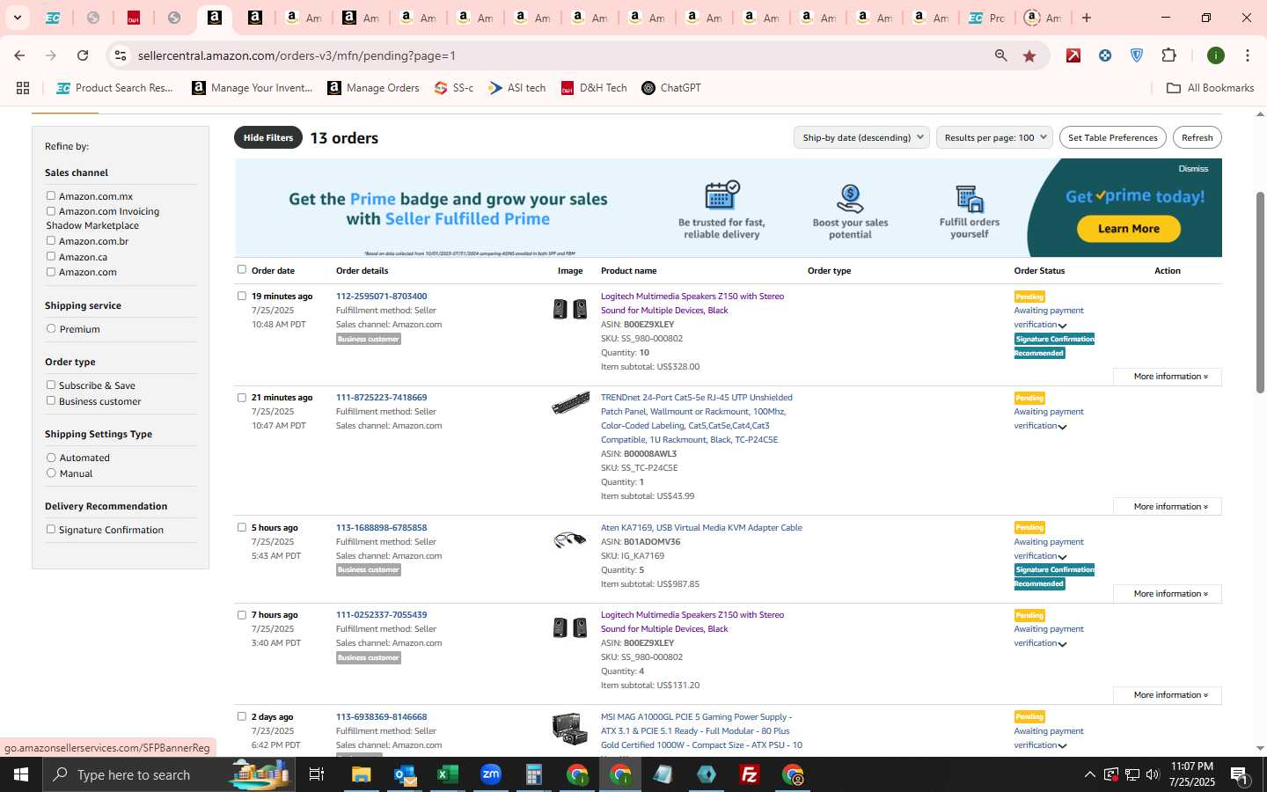Select the Premium shipping service option

coord(51,328)
